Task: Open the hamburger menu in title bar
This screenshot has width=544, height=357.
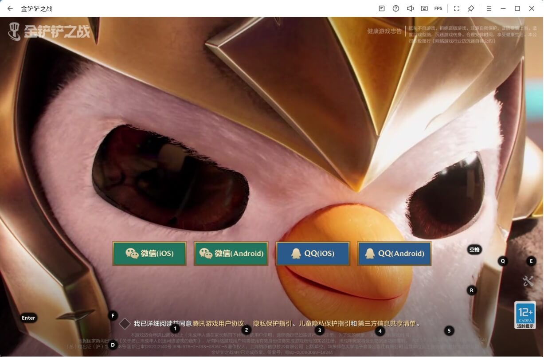Action: point(489,8)
